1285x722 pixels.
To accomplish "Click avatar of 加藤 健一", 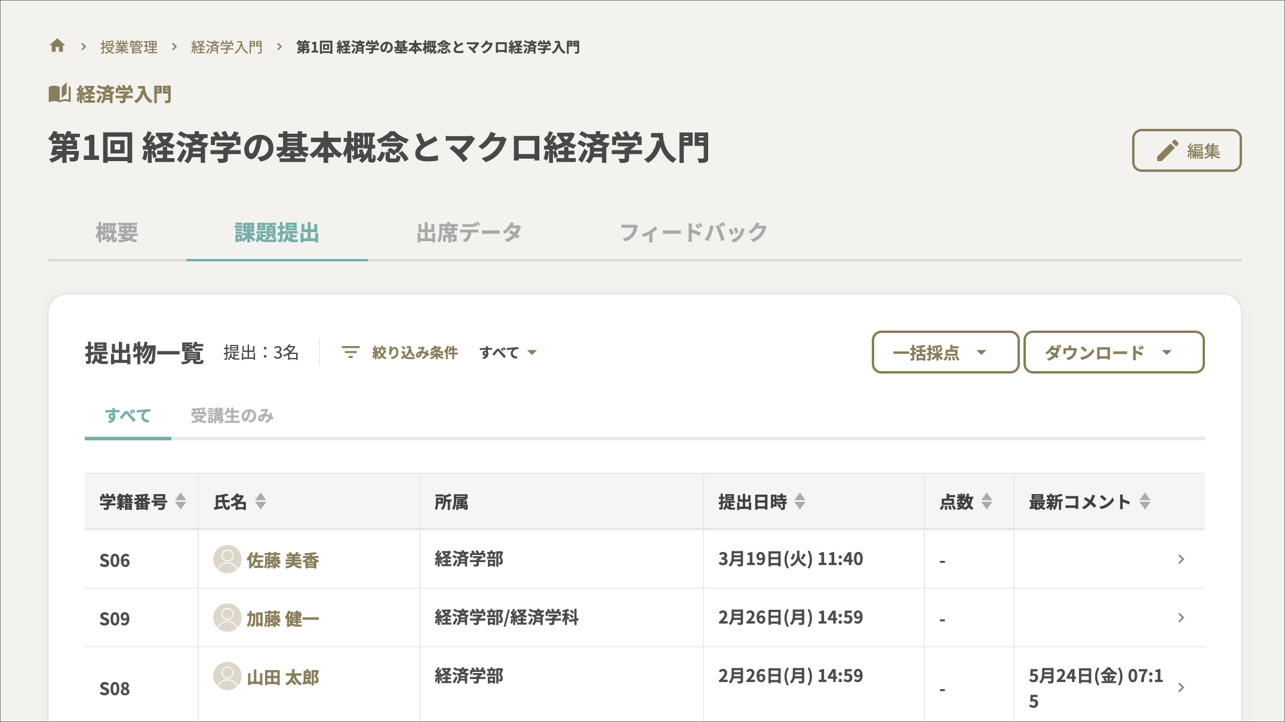I will pos(228,618).
